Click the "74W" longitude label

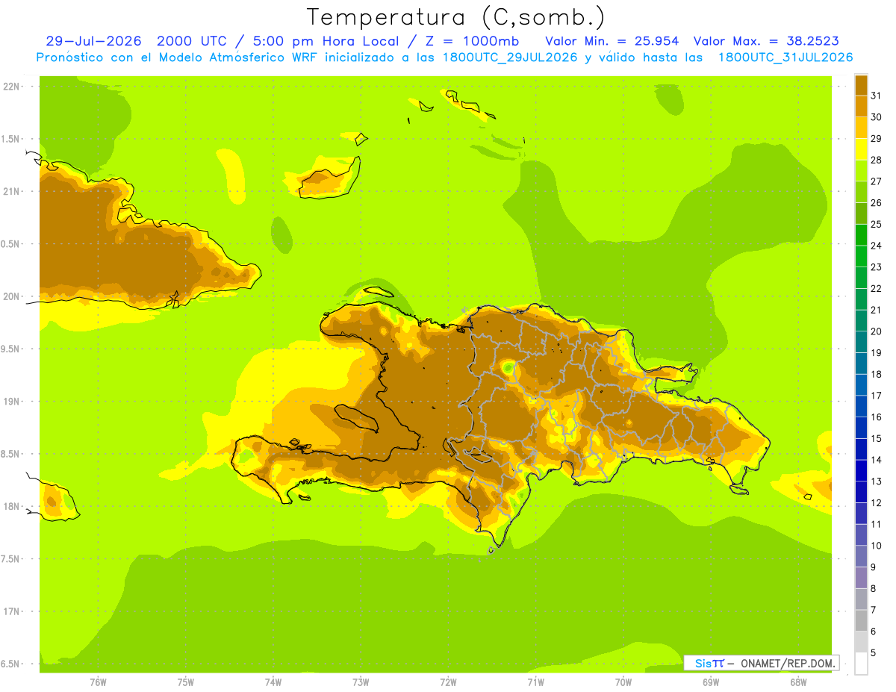coord(273,682)
